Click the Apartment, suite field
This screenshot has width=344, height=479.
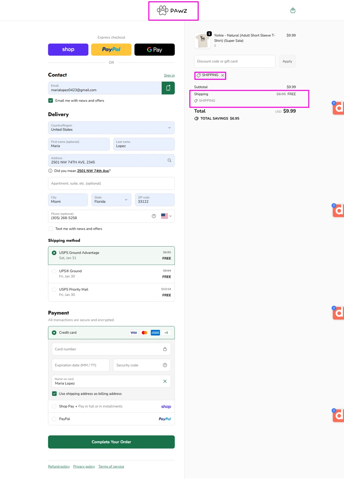[111, 183]
